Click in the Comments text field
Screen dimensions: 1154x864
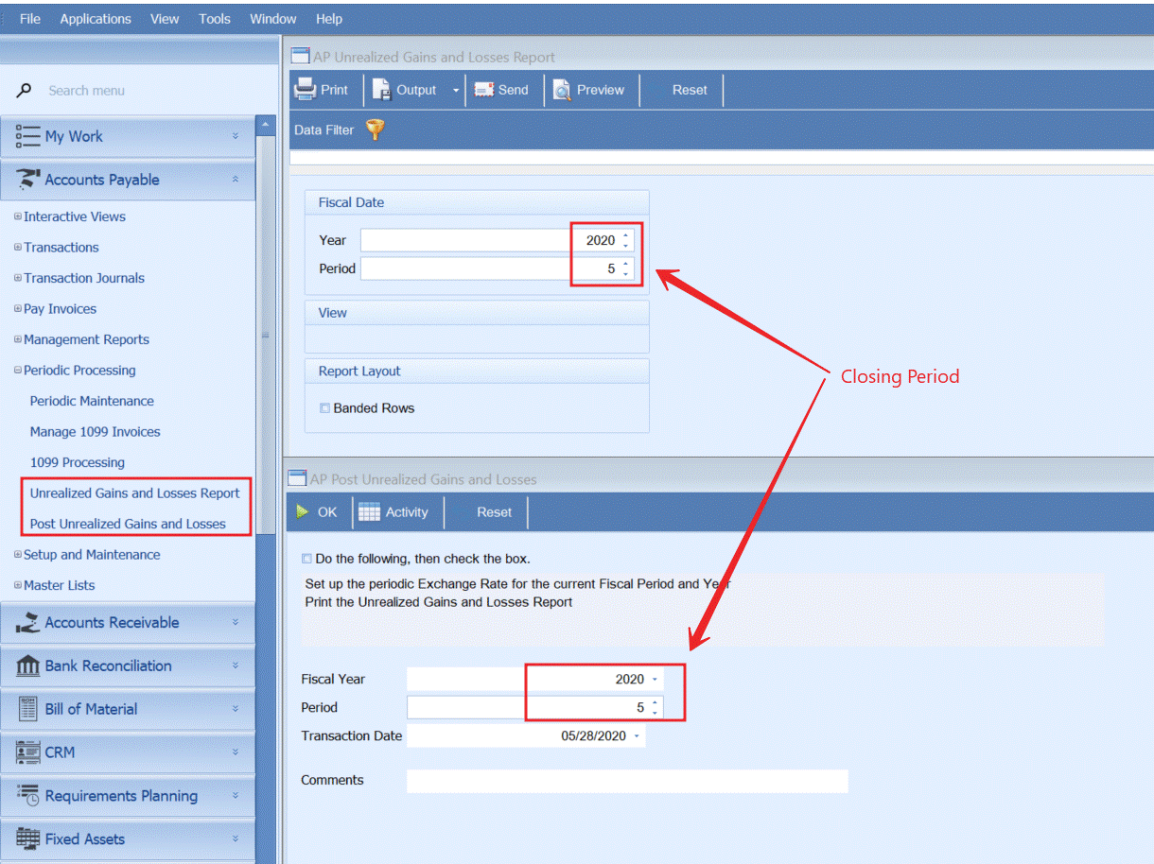click(x=626, y=781)
